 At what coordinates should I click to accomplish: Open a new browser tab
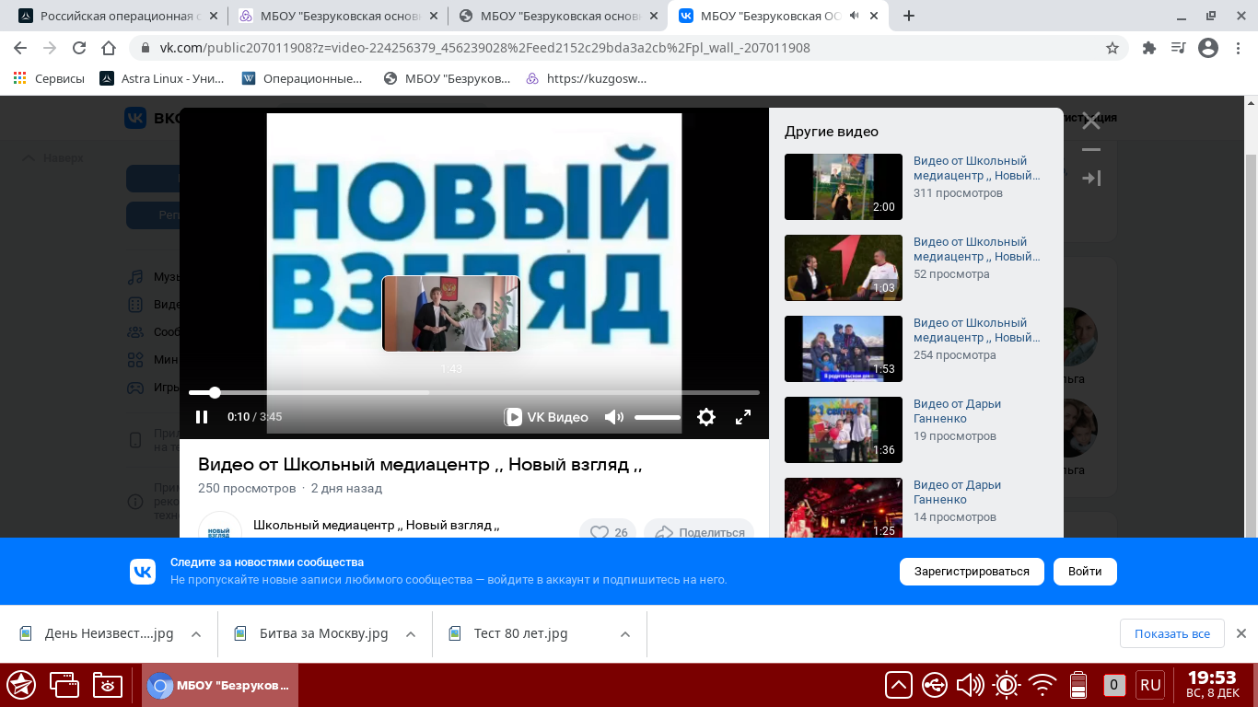click(909, 16)
